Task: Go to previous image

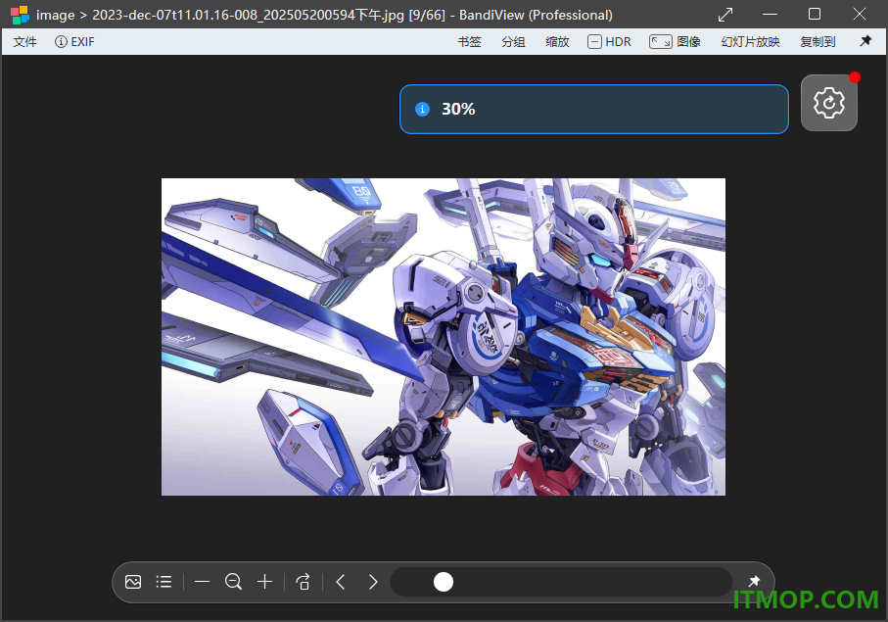Action: [x=341, y=582]
